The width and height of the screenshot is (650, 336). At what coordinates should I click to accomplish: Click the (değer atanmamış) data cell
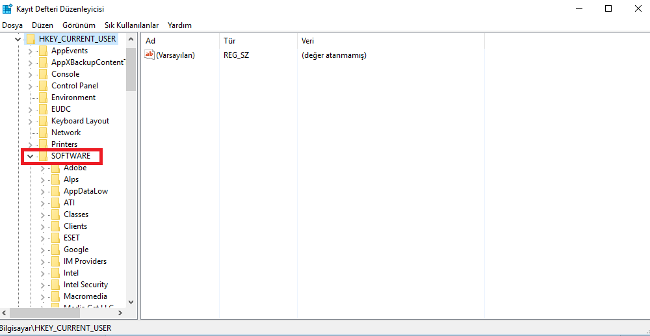click(333, 55)
